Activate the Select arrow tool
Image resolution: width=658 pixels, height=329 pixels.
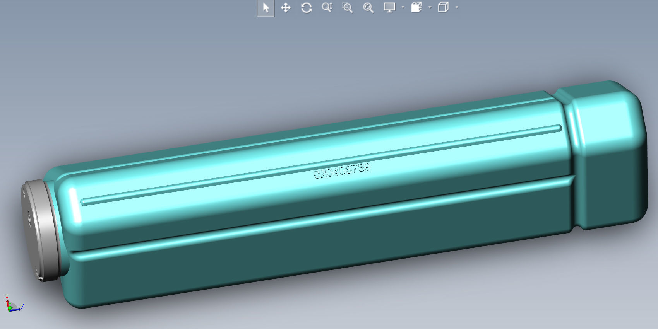[266, 8]
